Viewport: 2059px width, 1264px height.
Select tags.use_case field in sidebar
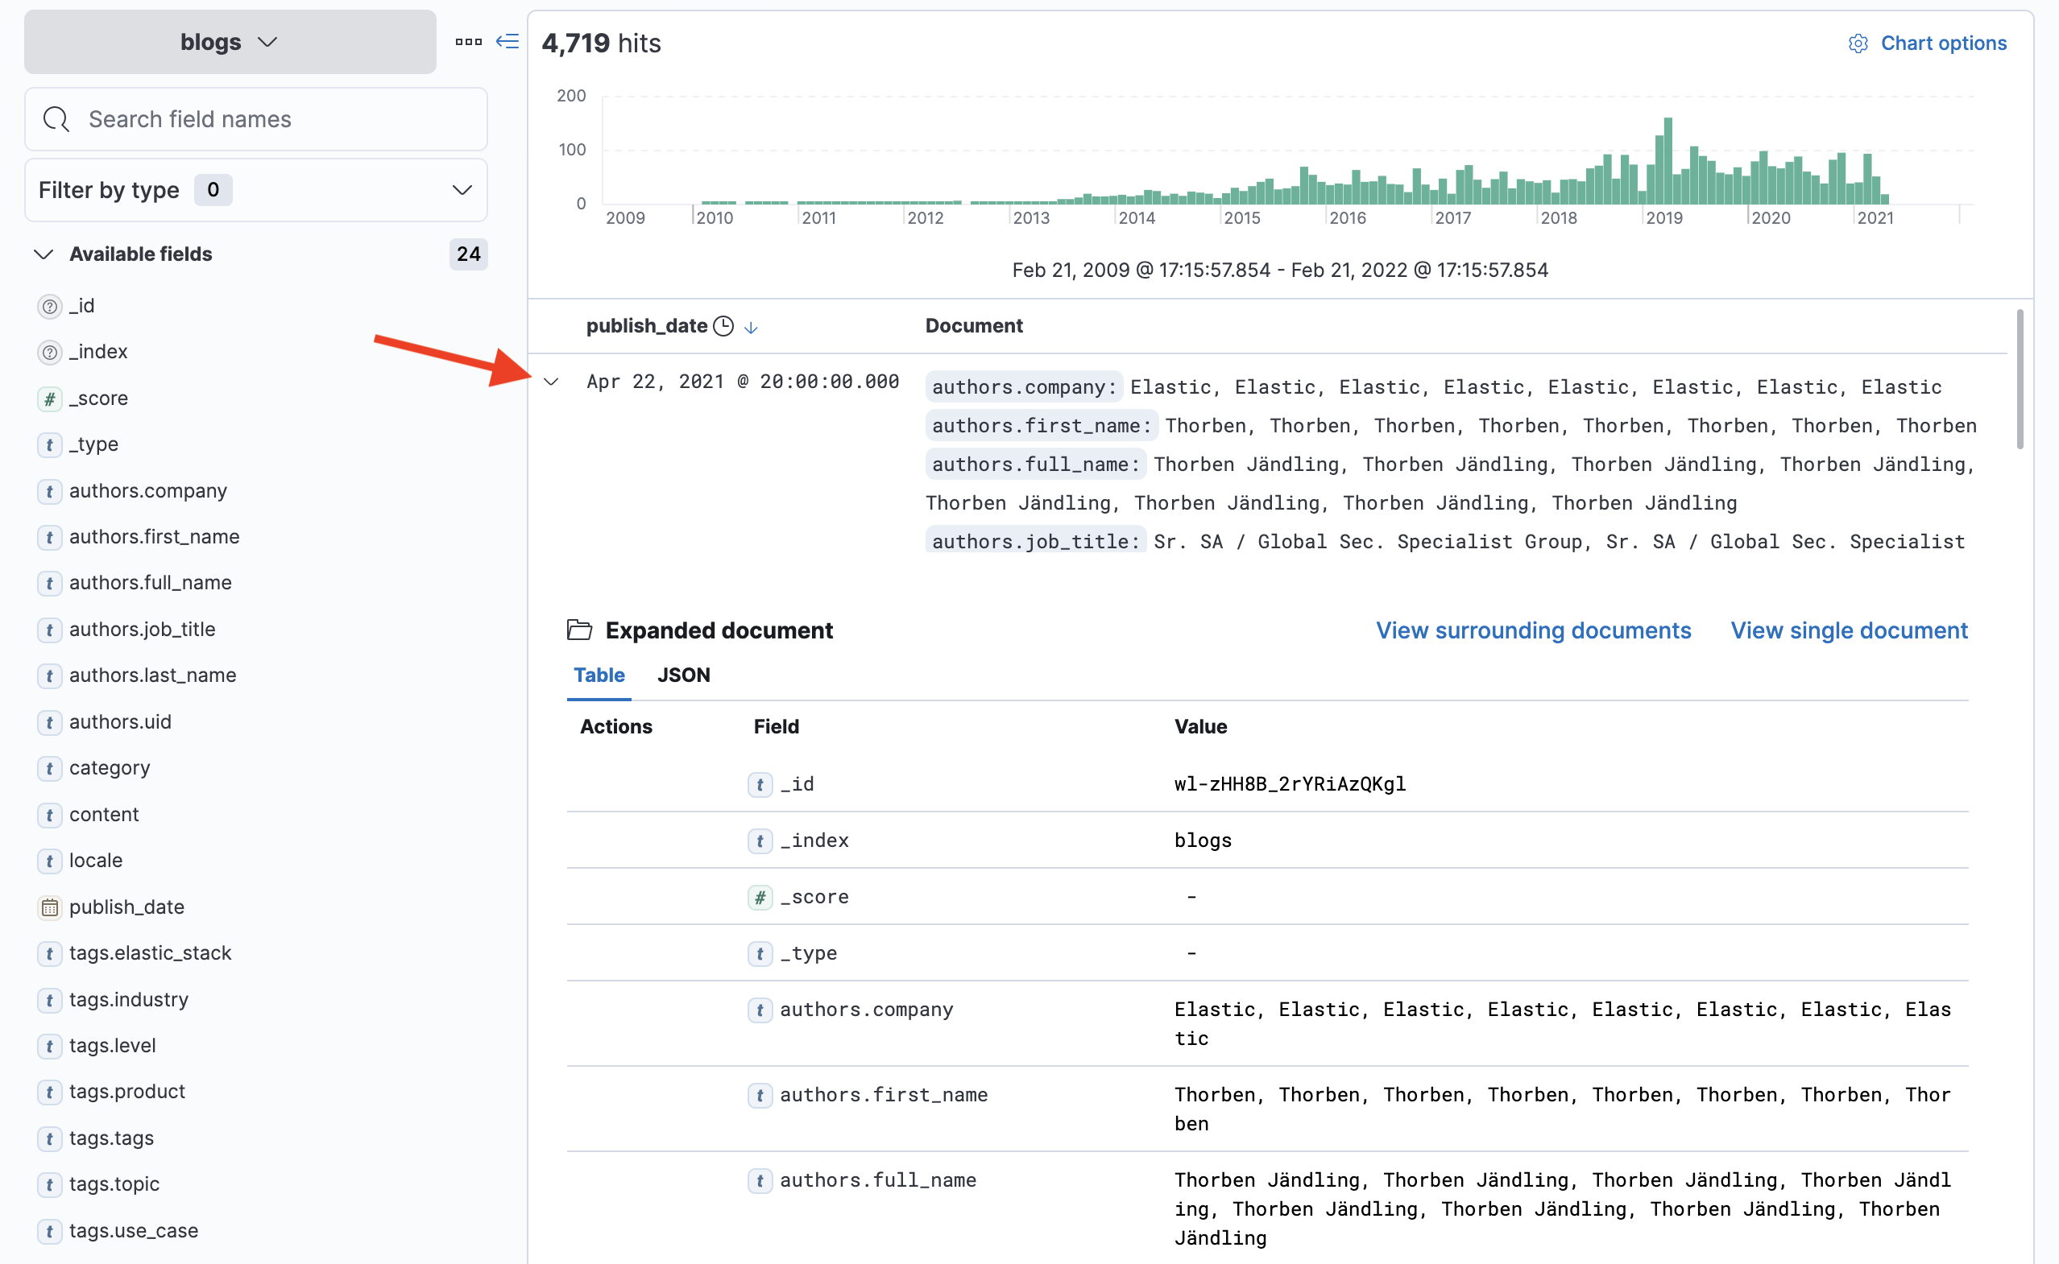point(134,1230)
